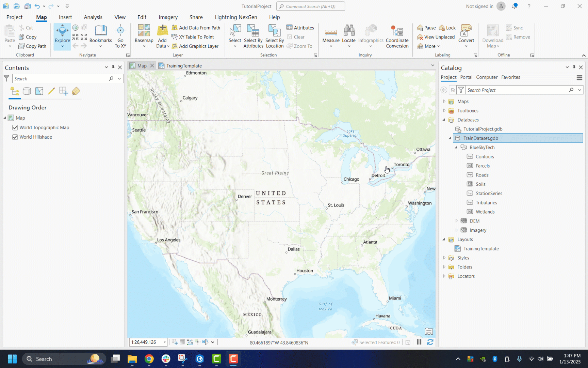Expand the Folders node in Catalog
588x368 pixels.
444,267
